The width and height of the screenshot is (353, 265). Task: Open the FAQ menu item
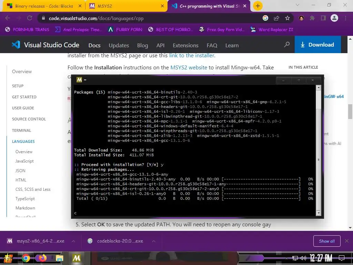click(x=212, y=45)
